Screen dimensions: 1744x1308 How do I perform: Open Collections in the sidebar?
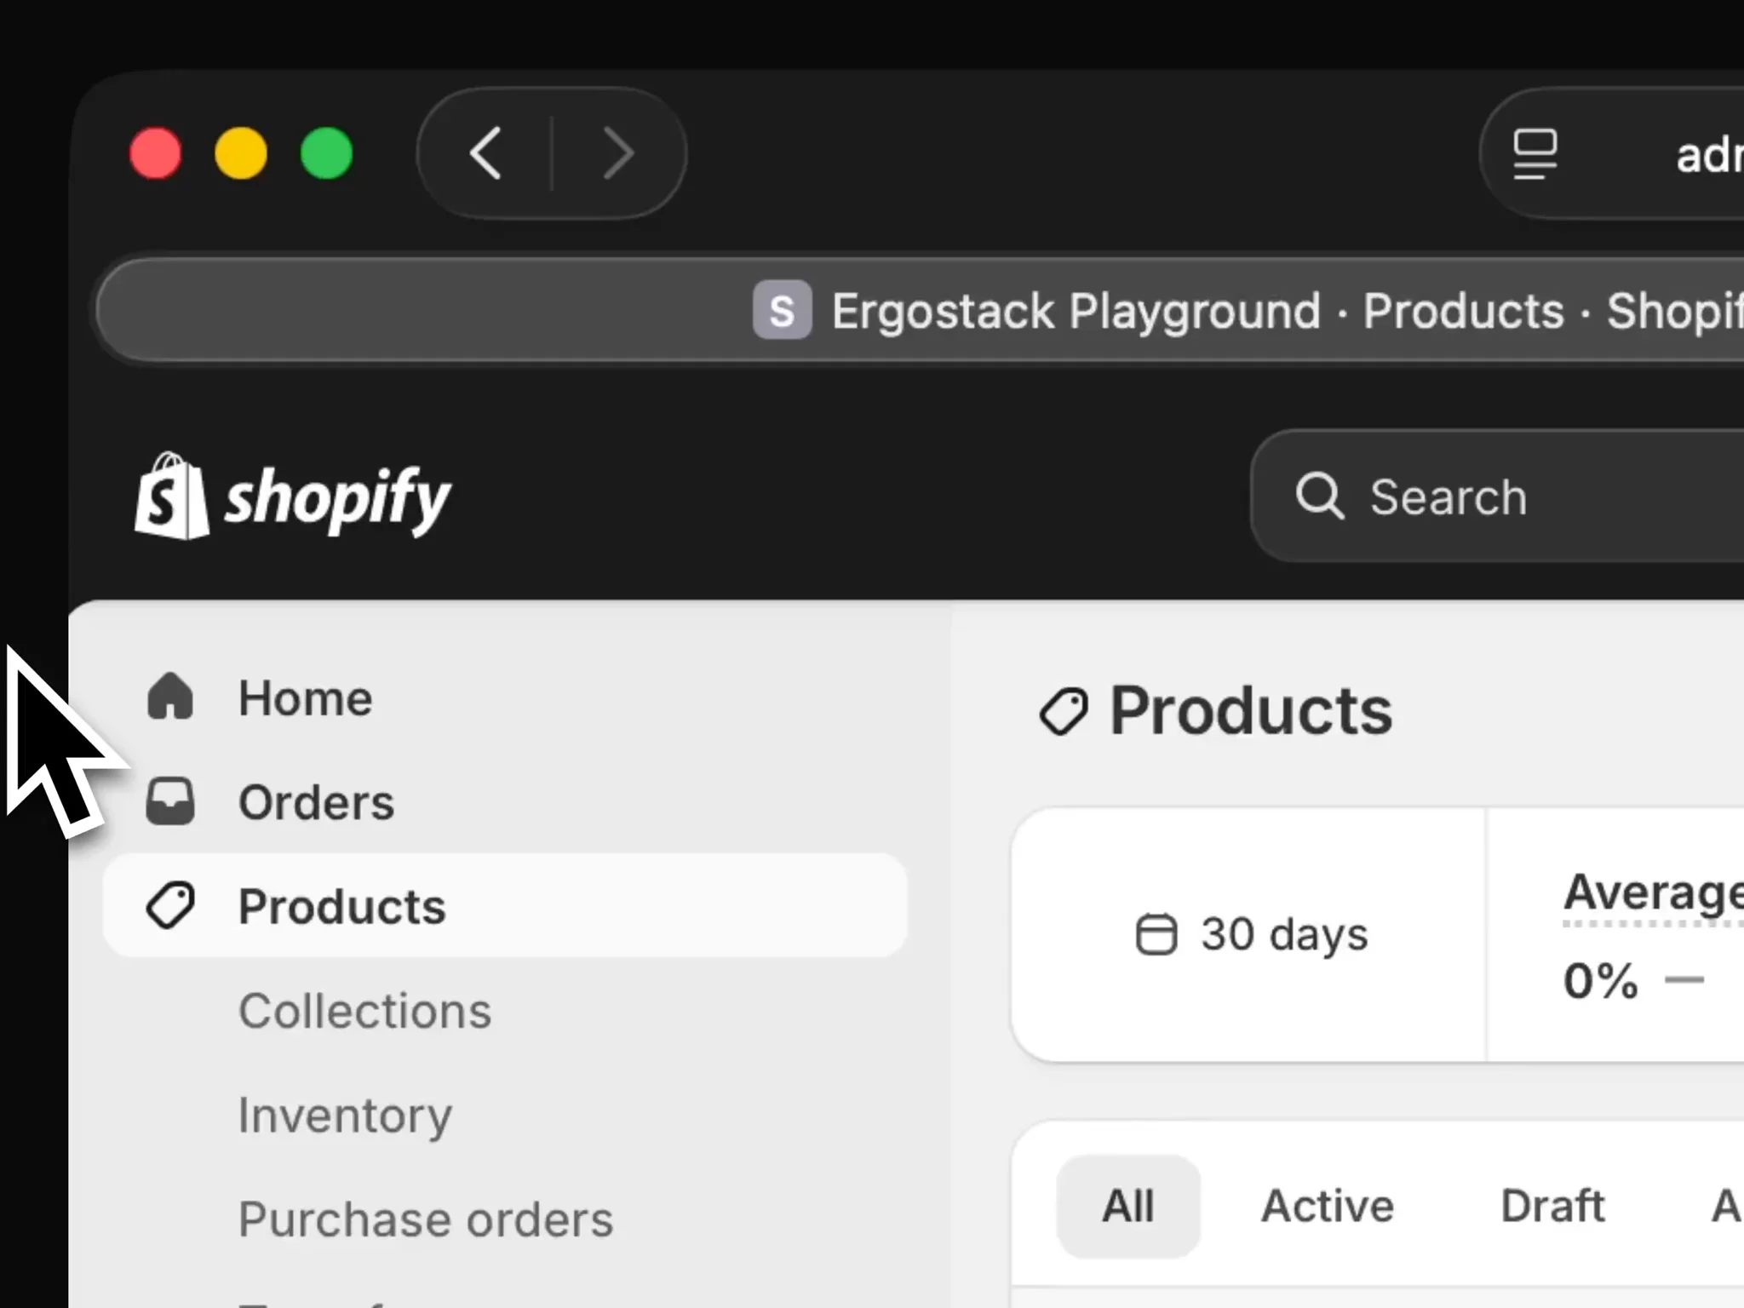coord(364,1011)
